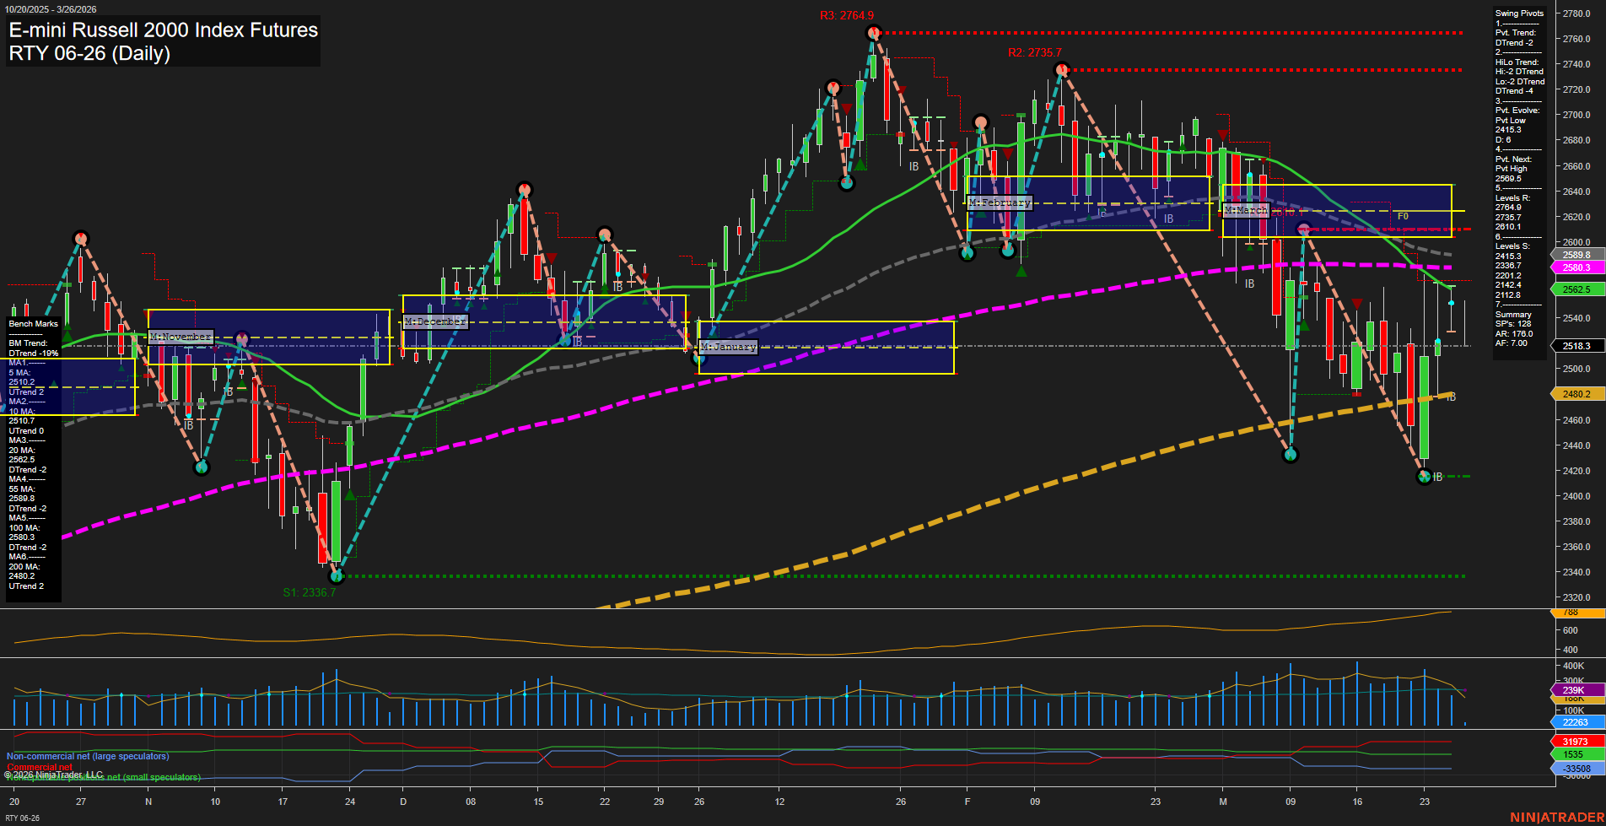Image resolution: width=1606 pixels, height=826 pixels.
Task: Select the "BM Trend:" label
Action: (28, 343)
